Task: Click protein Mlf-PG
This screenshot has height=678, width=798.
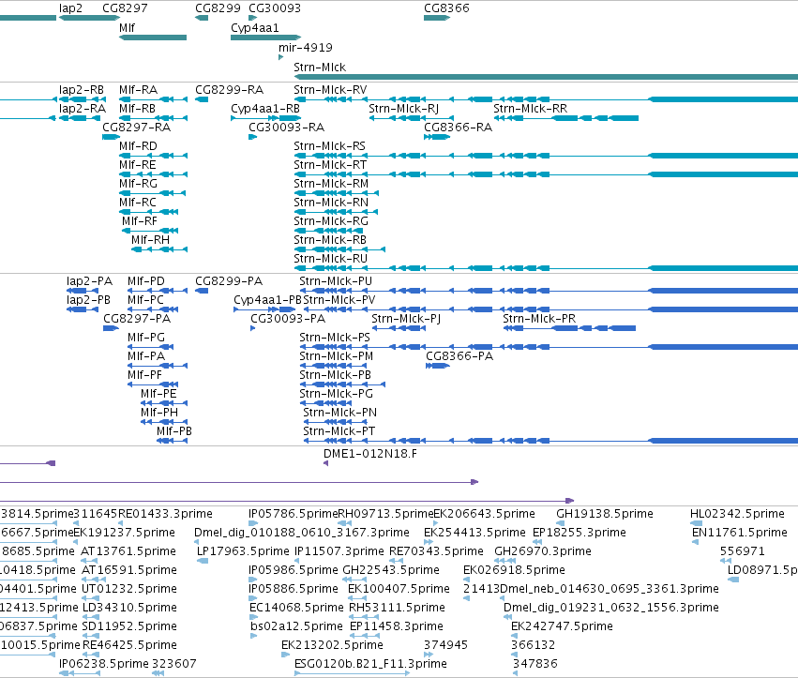Action: point(146,338)
